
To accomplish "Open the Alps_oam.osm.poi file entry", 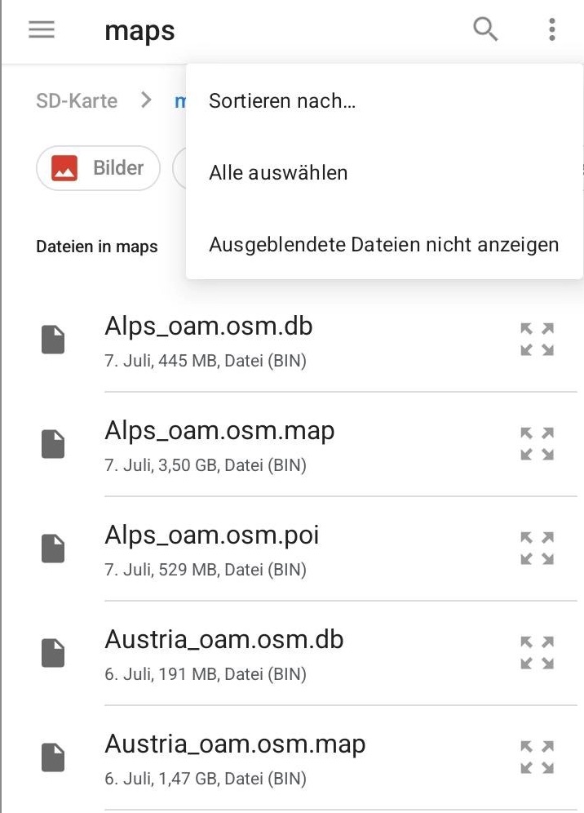I will (212, 535).
